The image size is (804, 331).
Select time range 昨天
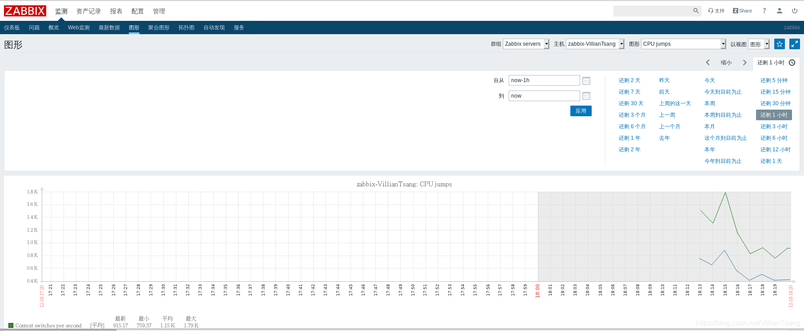(x=665, y=80)
